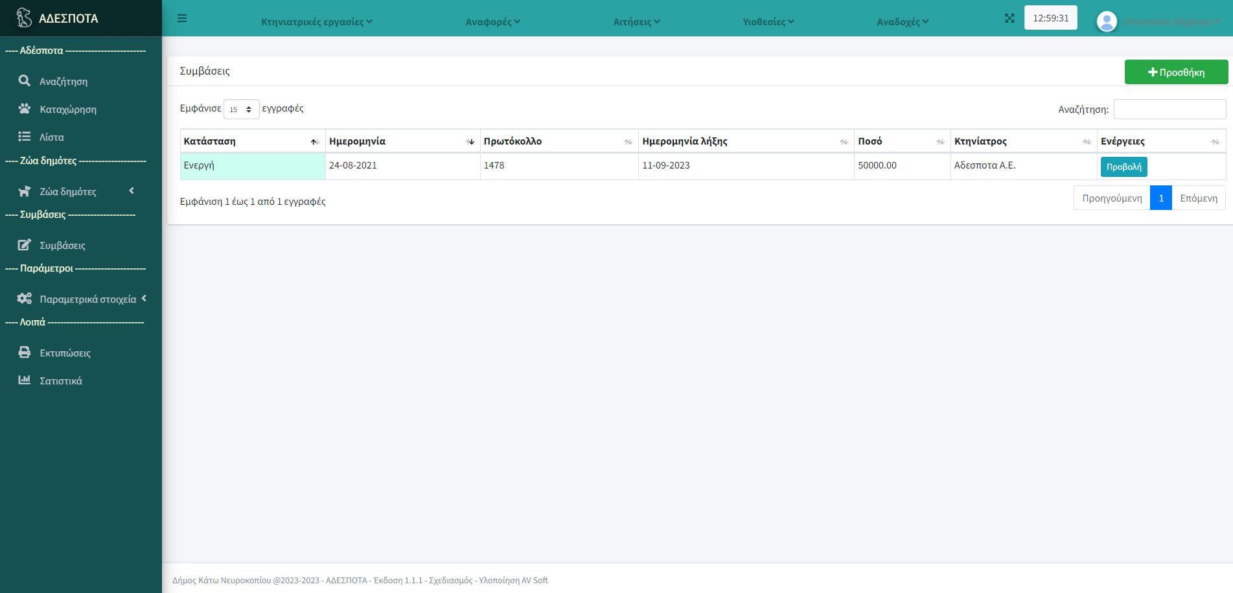Open Εκτυπώσεις in the sidebar
Viewport: 1233px width, 593px height.
pos(65,353)
